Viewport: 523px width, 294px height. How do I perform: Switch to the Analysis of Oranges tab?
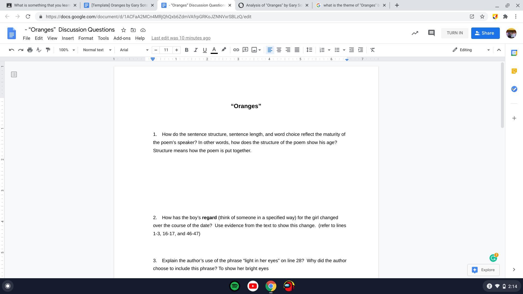point(274,5)
